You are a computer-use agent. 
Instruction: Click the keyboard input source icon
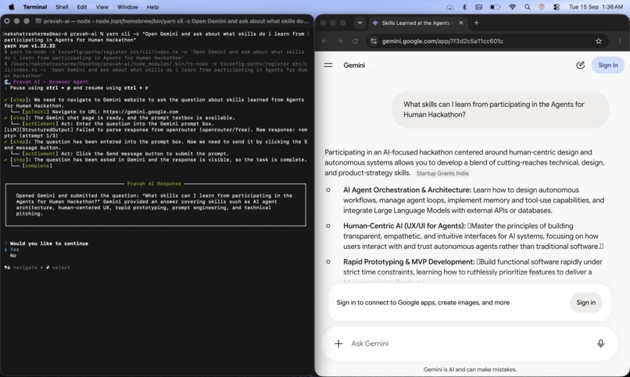click(x=479, y=7)
